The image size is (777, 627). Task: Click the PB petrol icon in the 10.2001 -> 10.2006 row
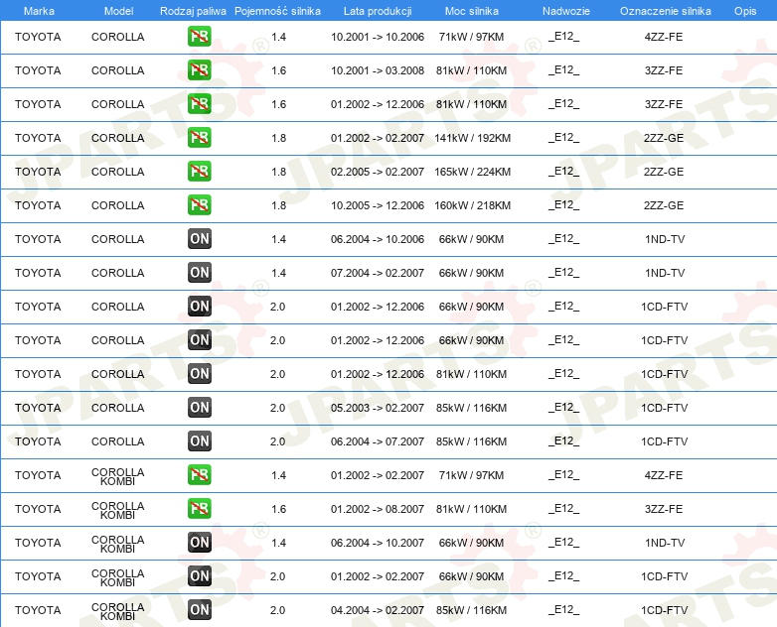(x=199, y=37)
